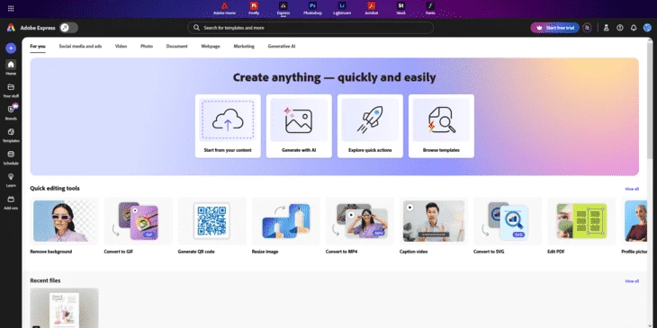Screen dimensions: 657x328
Task: Open Convert to GIF tool thumbnail
Action: coord(139,221)
